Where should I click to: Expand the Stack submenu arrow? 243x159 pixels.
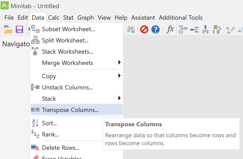pyautogui.click(x=119, y=98)
